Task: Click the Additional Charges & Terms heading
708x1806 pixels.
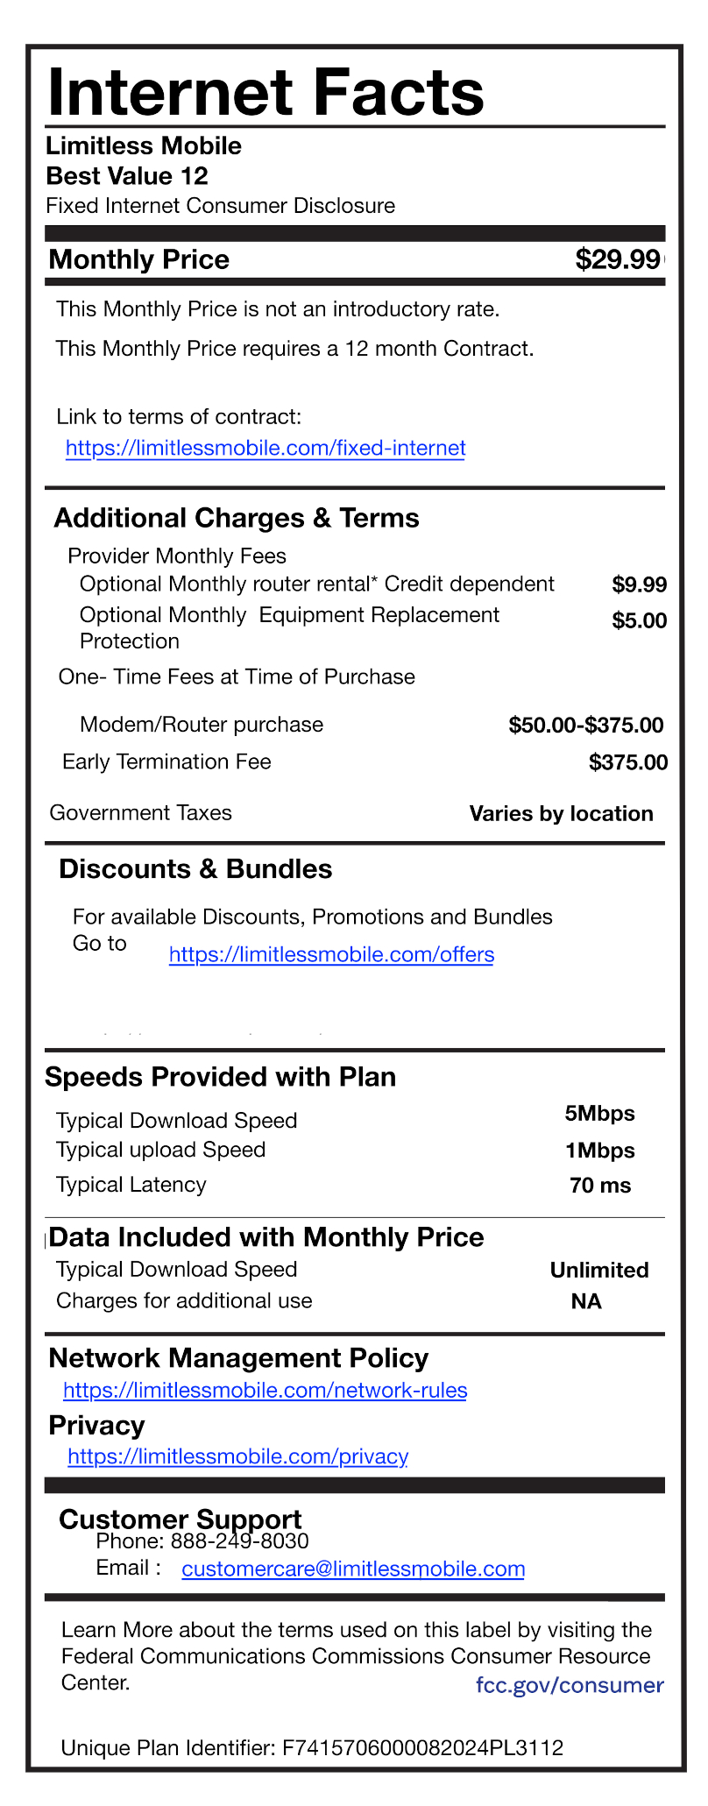Action: 237,518
